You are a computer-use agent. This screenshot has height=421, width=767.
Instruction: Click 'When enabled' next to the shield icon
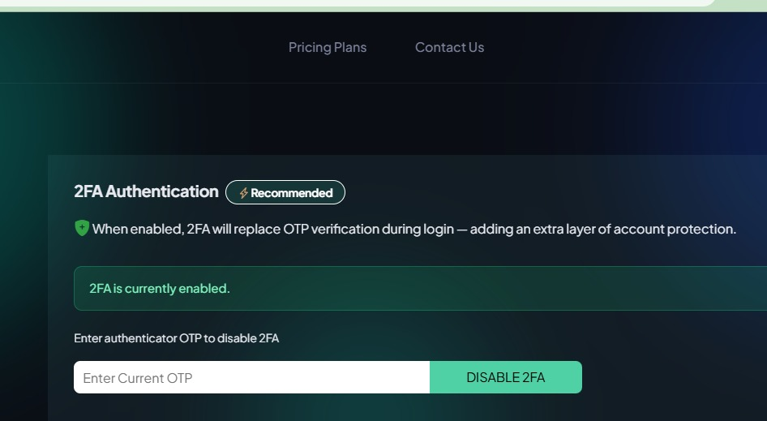tap(138, 230)
